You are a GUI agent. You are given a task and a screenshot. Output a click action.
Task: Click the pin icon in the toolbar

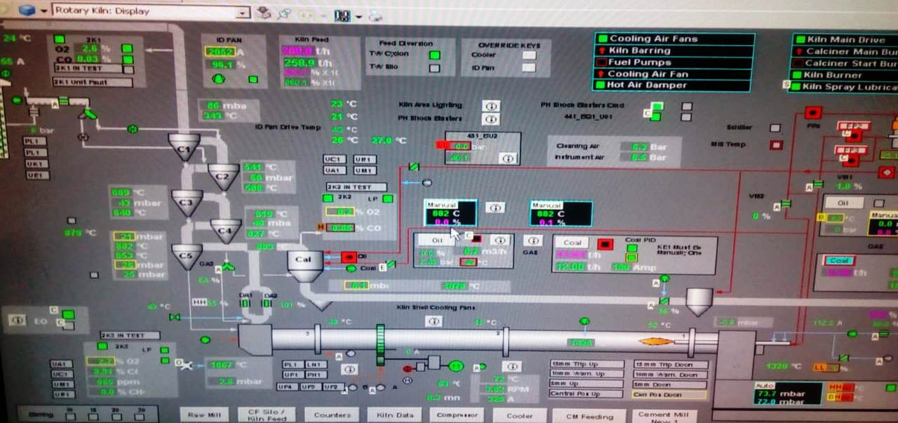pyautogui.click(x=284, y=13)
